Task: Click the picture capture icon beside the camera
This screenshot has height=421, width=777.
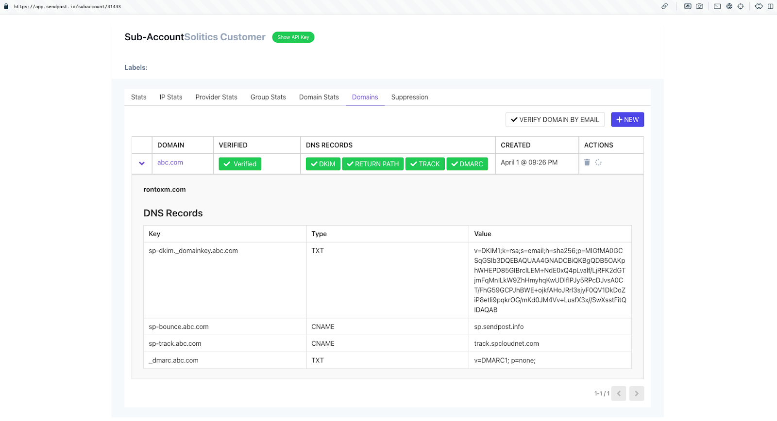Action: click(x=688, y=6)
